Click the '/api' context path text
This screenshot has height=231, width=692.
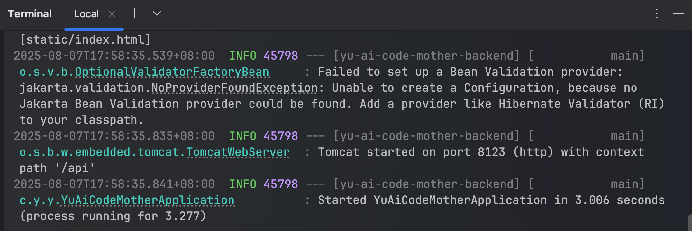[75, 168]
